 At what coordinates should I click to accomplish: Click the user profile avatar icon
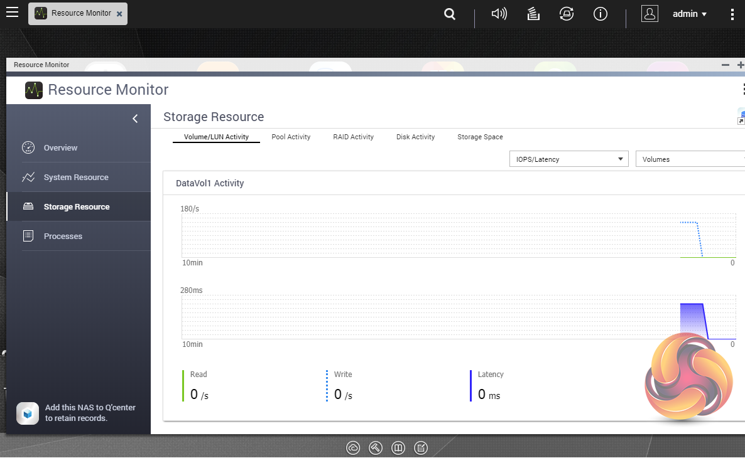click(x=650, y=14)
